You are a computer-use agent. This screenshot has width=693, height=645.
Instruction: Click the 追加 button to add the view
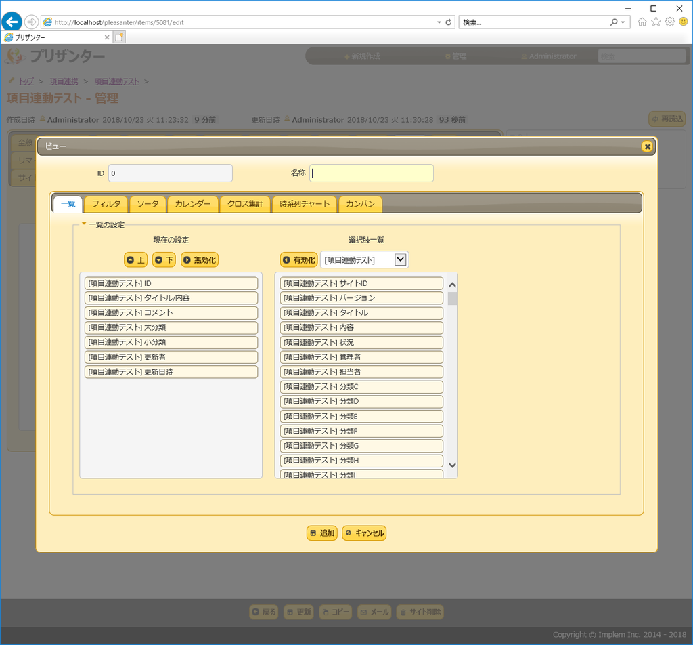click(321, 533)
